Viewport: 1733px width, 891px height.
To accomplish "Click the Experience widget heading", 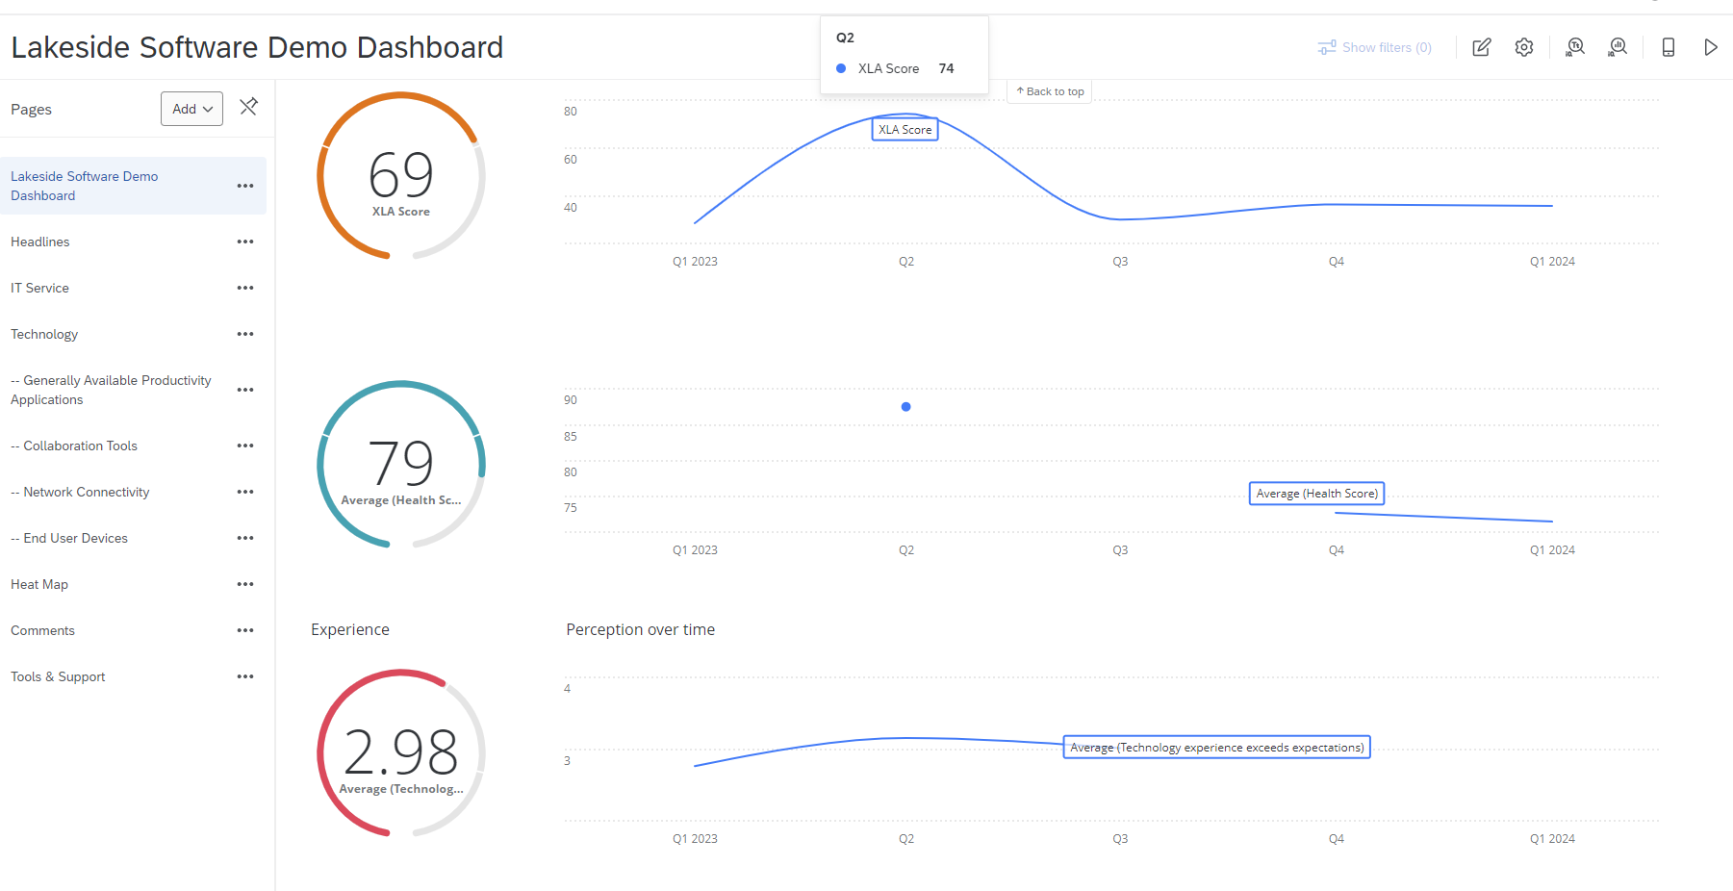I will tap(350, 629).
